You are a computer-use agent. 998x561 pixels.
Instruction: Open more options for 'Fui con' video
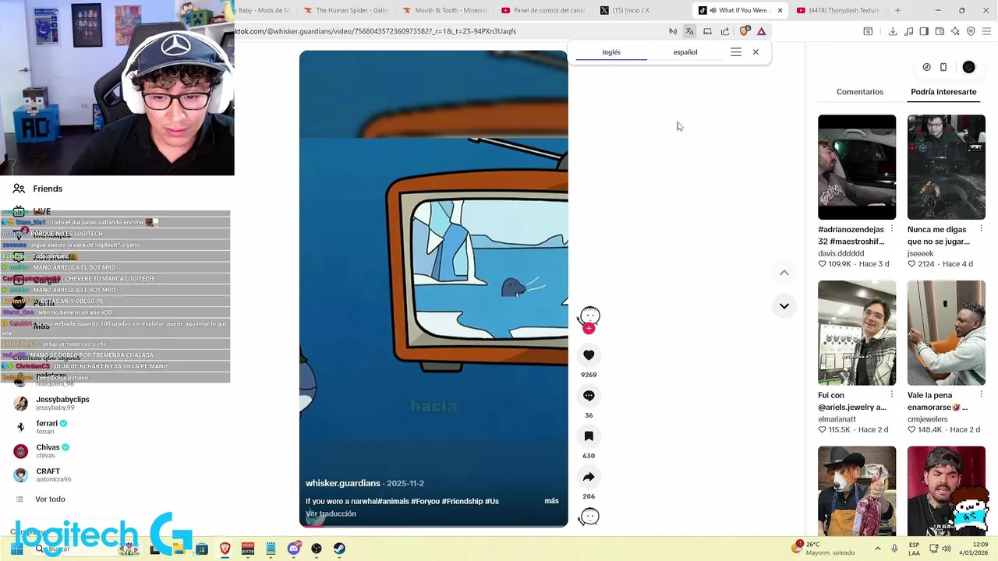(892, 395)
